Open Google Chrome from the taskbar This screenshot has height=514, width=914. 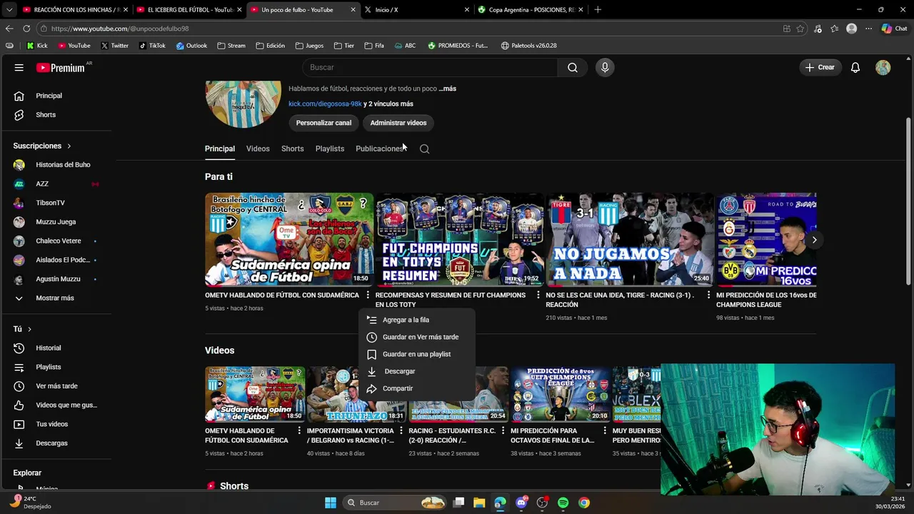tap(584, 503)
